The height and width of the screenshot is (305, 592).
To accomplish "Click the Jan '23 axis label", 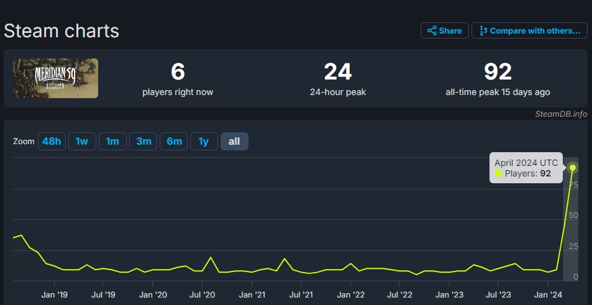I will coord(449,294).
